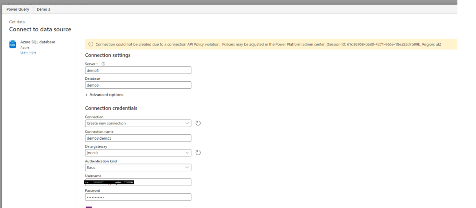Select the Azure SQL database connector title
Viewport: 476px width, 208px height.
(x=38, y=42)
